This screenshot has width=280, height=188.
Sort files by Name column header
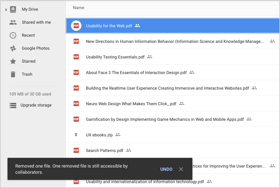[x=78, y=7]
